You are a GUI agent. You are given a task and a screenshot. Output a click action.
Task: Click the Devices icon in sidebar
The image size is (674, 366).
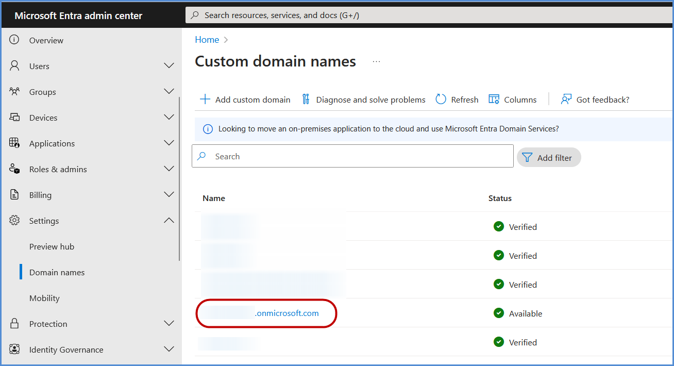point(14,118)
